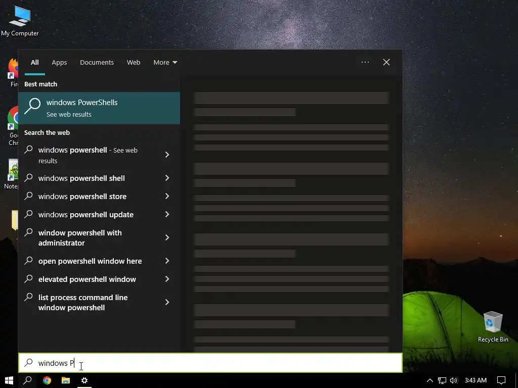The height and width of the screenshot is (388, 518).
Task: Focus the search box containing 'windows P'
Action: click(x=210, y=363)
